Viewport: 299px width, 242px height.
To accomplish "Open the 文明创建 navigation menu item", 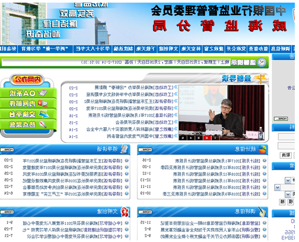I will point(168,49).
